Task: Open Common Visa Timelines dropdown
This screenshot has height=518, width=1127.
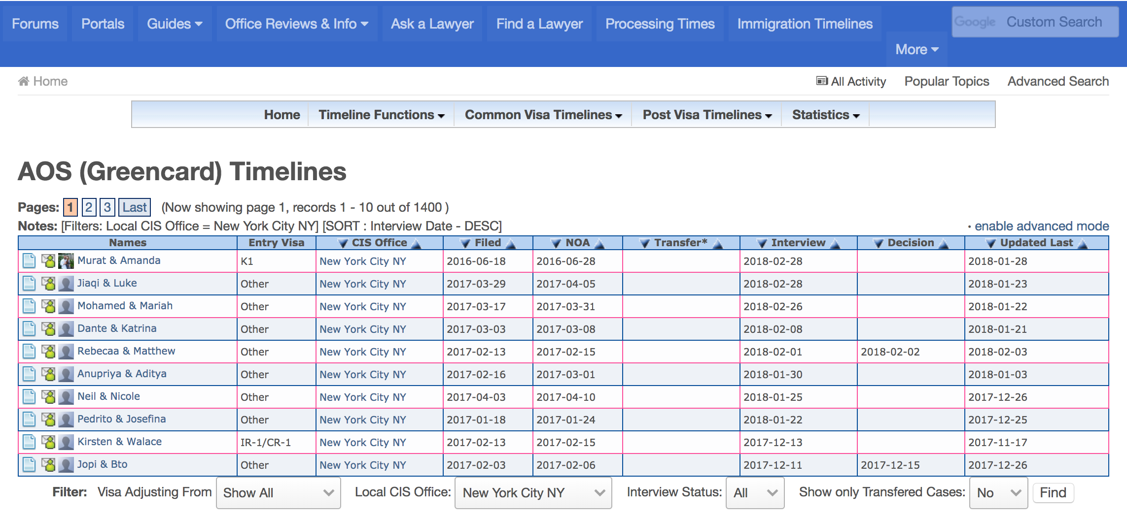Action: (543, 115)
